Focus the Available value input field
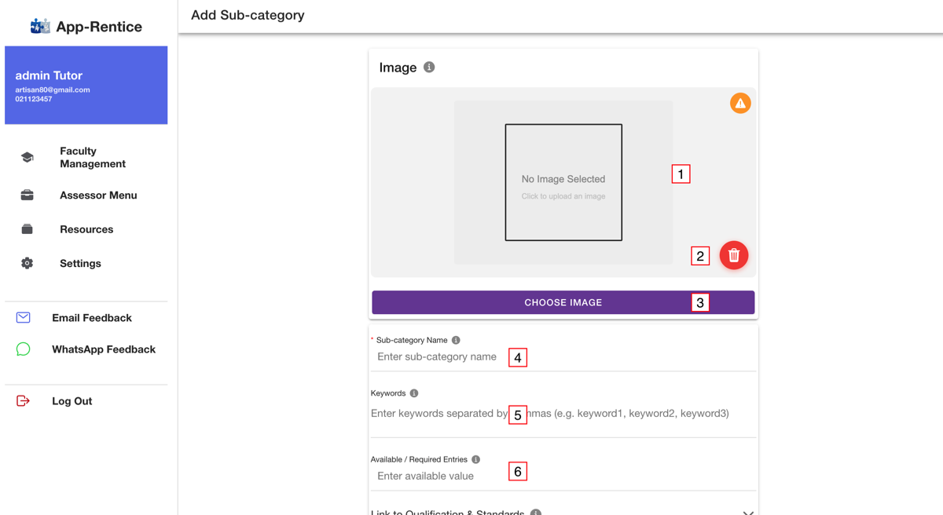943x515 pixels. click(x=563, y=477)
